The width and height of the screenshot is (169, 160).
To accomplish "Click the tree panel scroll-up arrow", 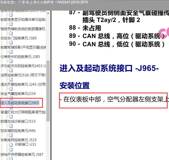I will (x=48, y=13).
